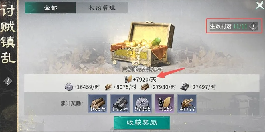Switch to the 全部 tab
Screen dimensions: 265x132
click(50, 8)
